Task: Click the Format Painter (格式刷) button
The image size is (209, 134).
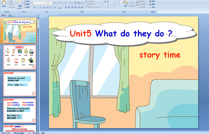Action: pos(11,7)
